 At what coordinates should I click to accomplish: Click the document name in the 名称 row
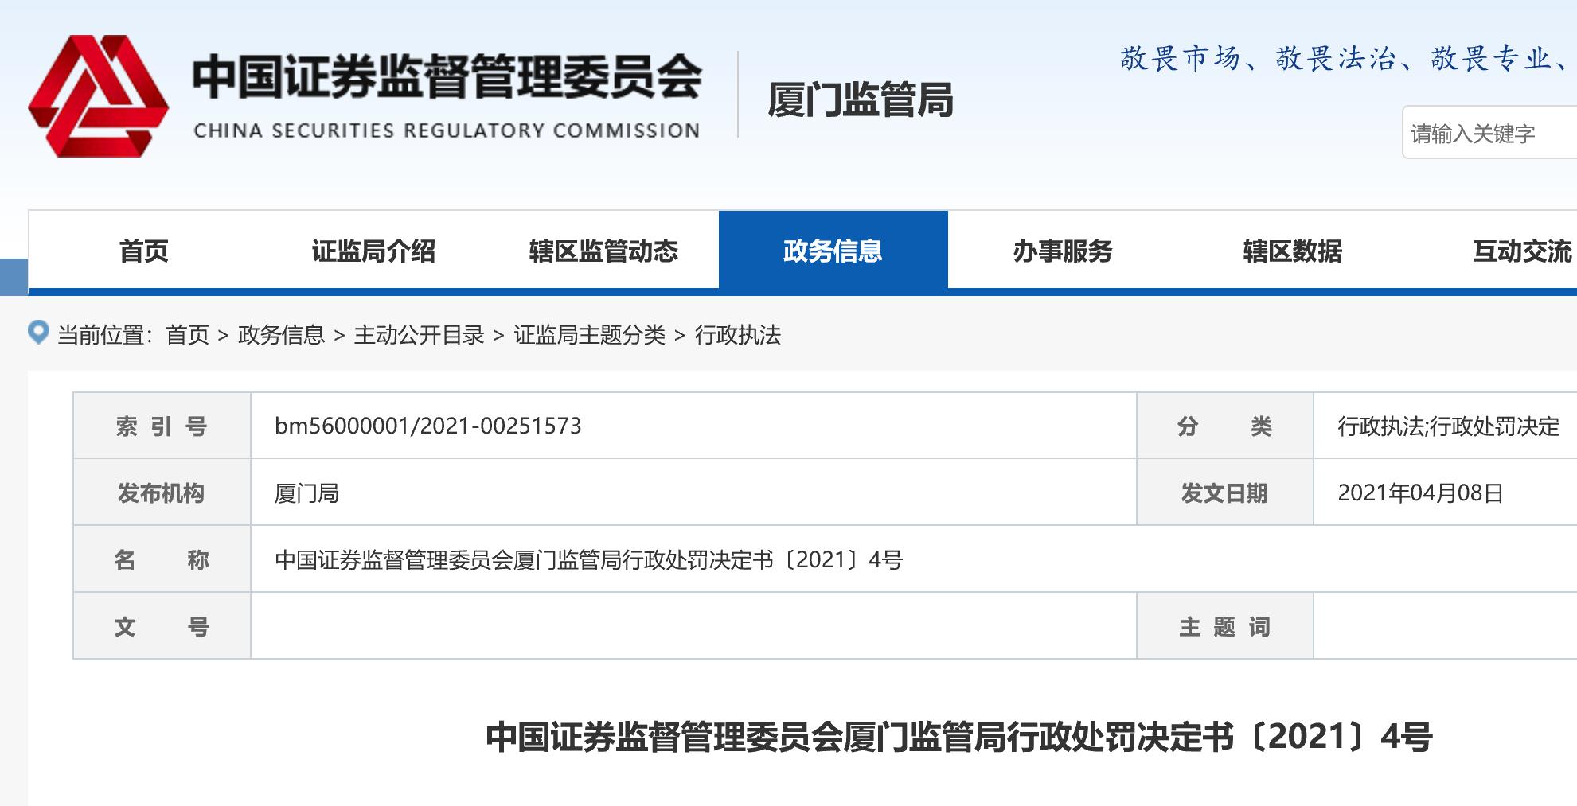click(x=589, y=560)
